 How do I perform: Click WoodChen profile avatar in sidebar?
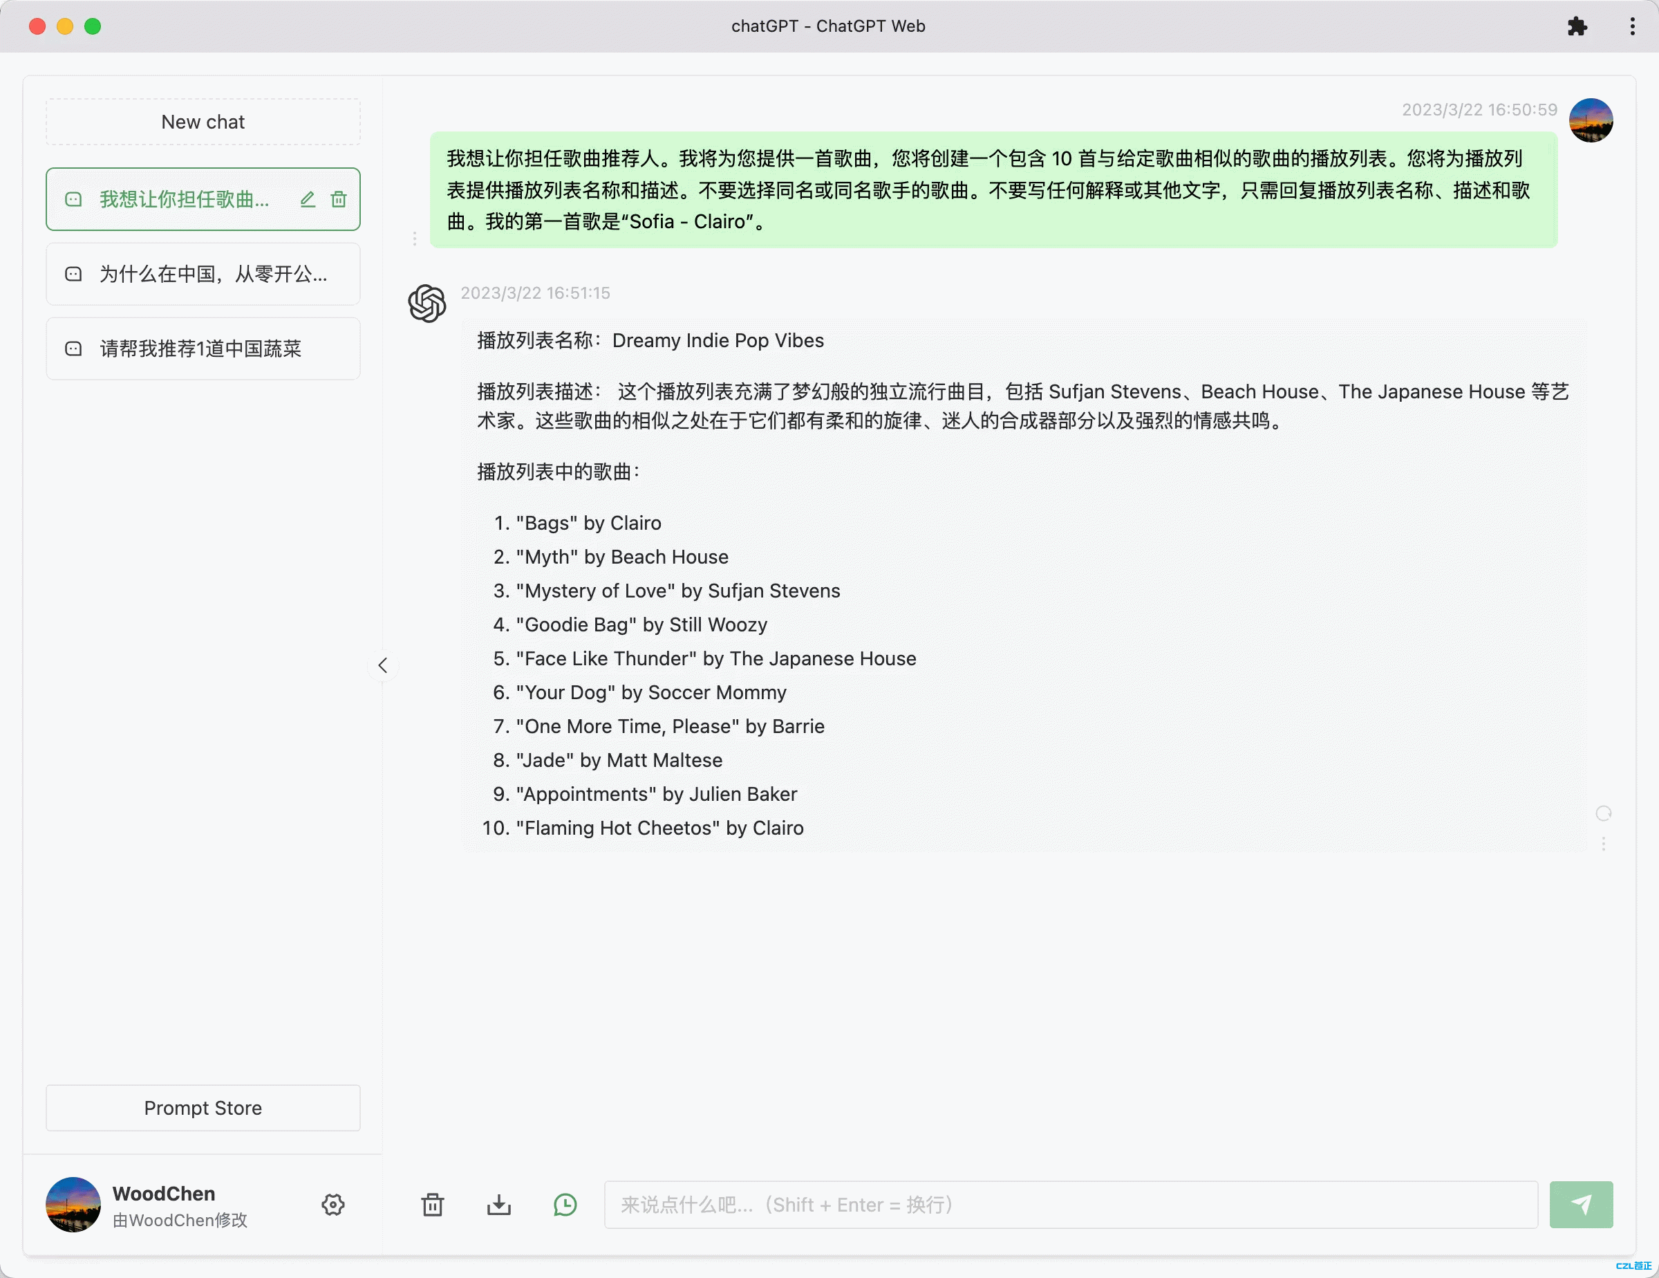pyautogui.click(x=74, y=1204)
